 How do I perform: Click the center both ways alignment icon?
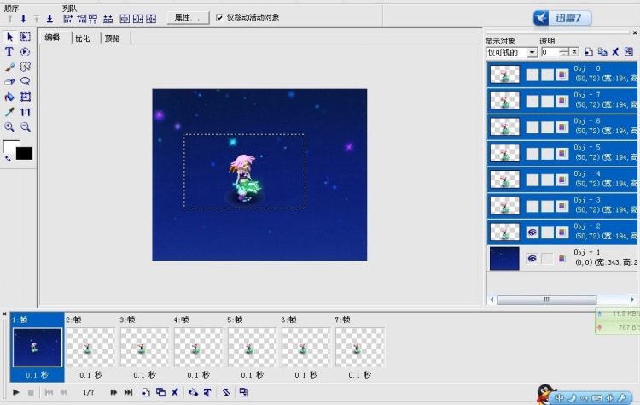point(151,19)
